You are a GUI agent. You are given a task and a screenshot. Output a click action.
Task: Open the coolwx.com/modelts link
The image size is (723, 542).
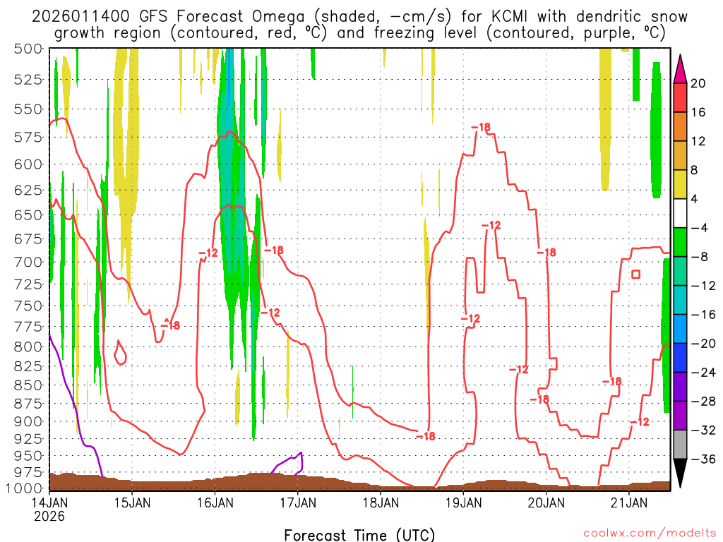pos(650,534)
